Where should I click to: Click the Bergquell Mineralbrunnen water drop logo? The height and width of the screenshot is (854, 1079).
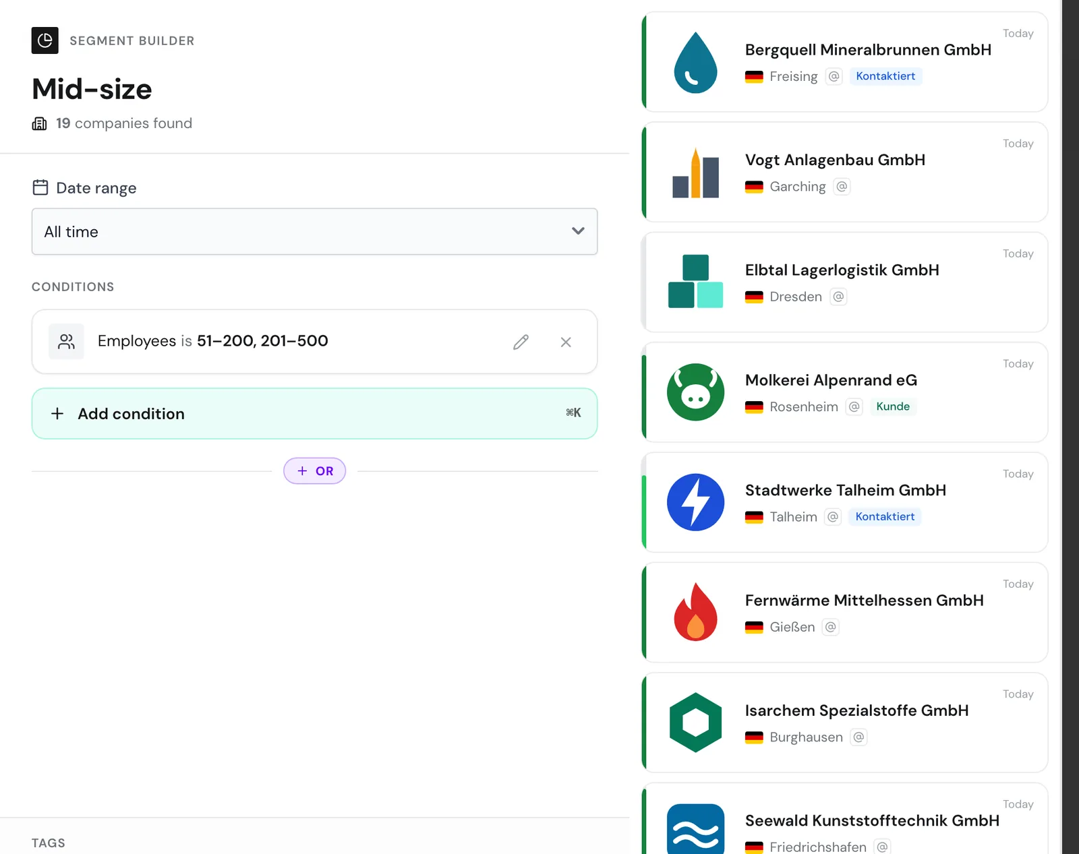(695, 63)
